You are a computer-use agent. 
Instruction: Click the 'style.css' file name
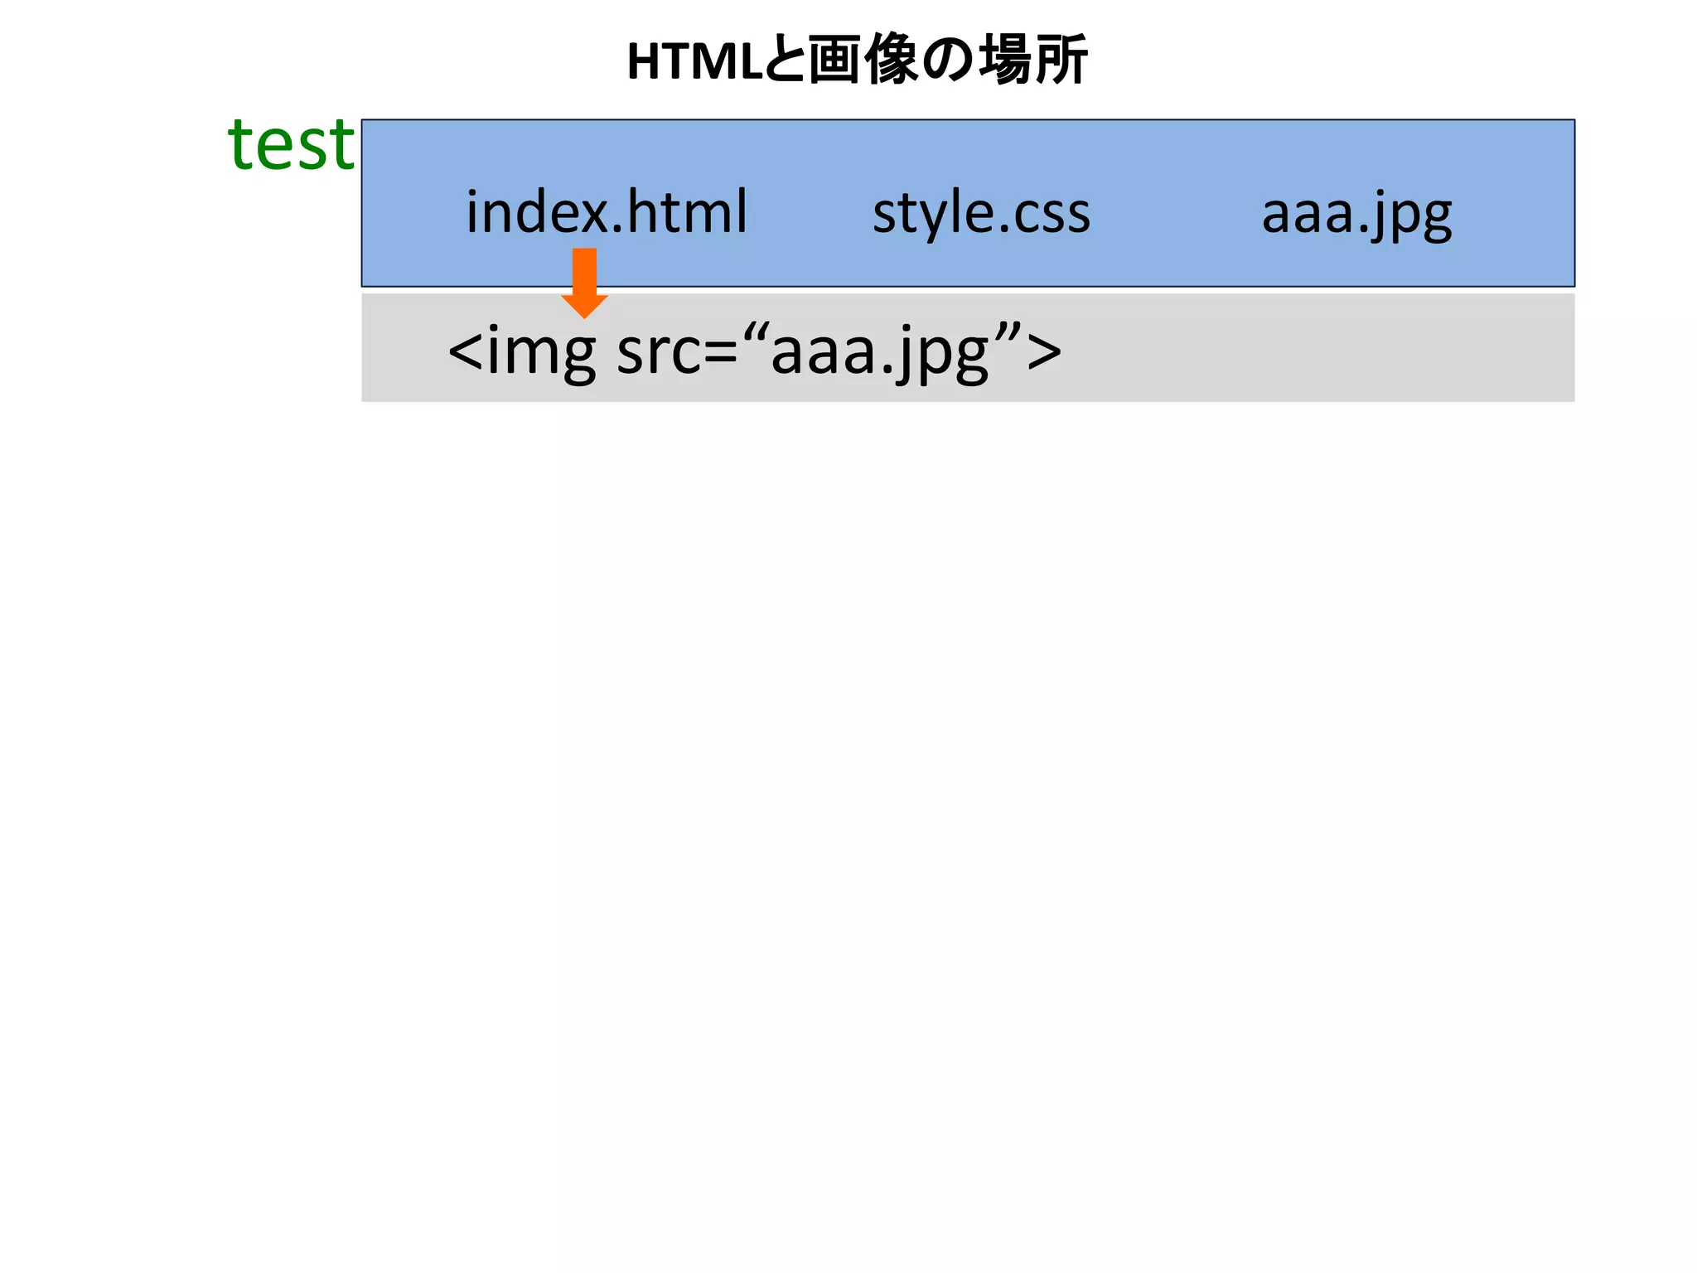click(x=981, y=214)
